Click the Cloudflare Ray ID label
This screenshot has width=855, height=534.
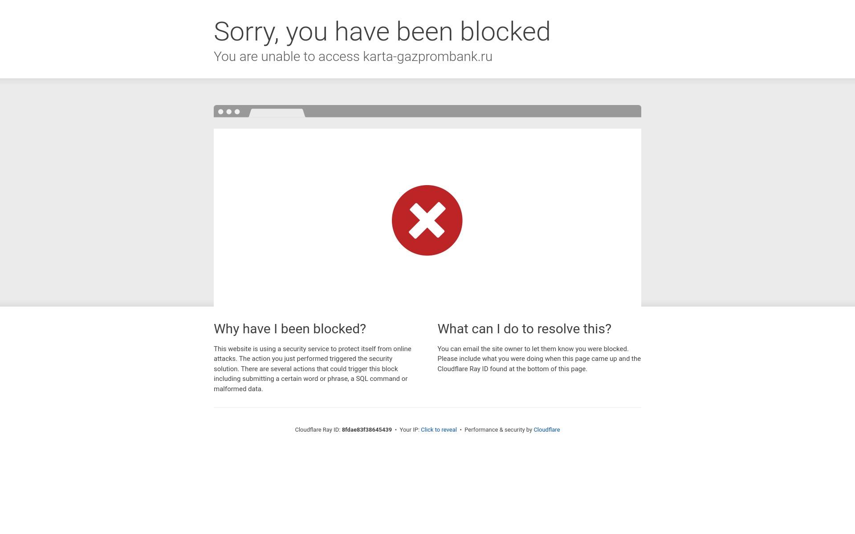click(x=318, y=430)
